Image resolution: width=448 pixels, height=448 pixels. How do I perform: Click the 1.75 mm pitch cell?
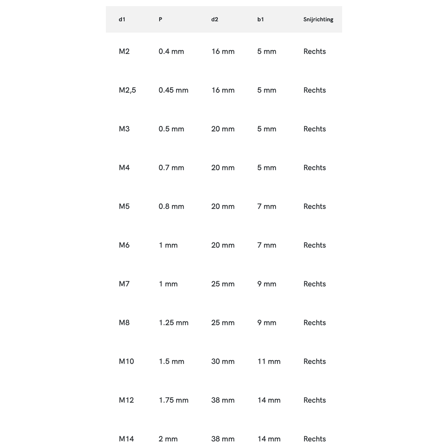pyautogui.click(x=173, y=400)
